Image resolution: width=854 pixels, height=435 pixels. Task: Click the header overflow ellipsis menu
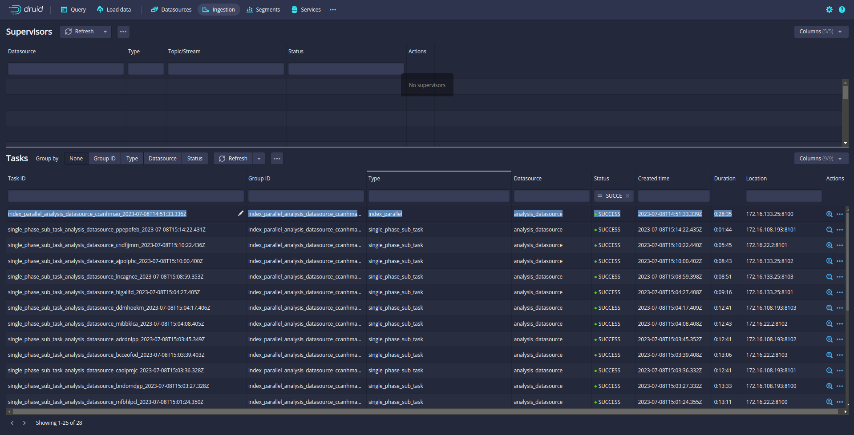[x=333, y=10]
